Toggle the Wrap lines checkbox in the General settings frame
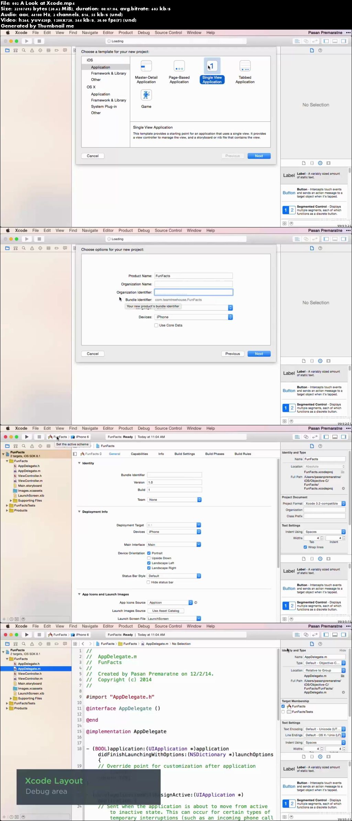 (x=305, y=547)
